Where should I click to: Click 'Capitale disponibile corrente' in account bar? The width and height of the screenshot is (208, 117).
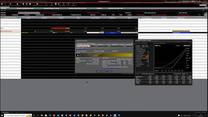coord(77,8)
